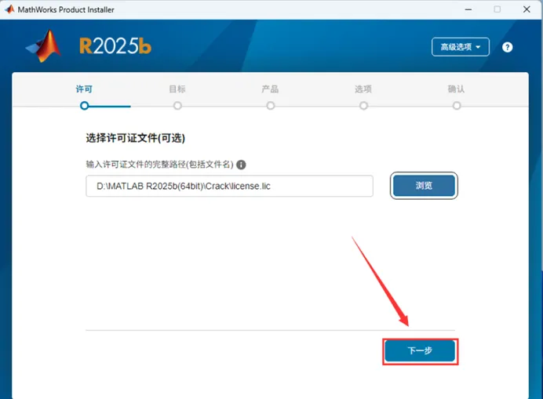Click the step circle under 目标
This screenshot has width=543, height=399.
177,106
